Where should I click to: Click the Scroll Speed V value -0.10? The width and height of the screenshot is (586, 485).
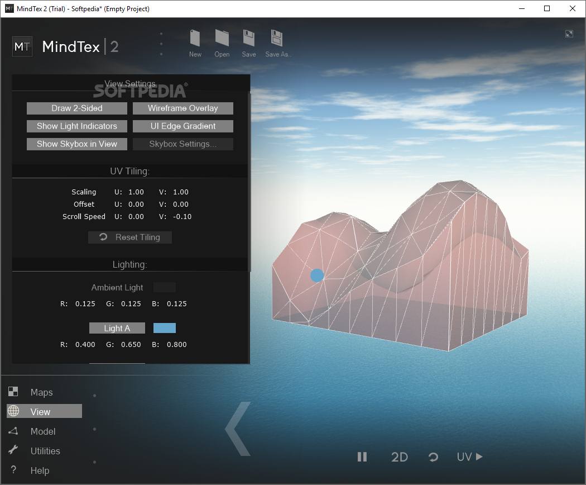[182, 217]
